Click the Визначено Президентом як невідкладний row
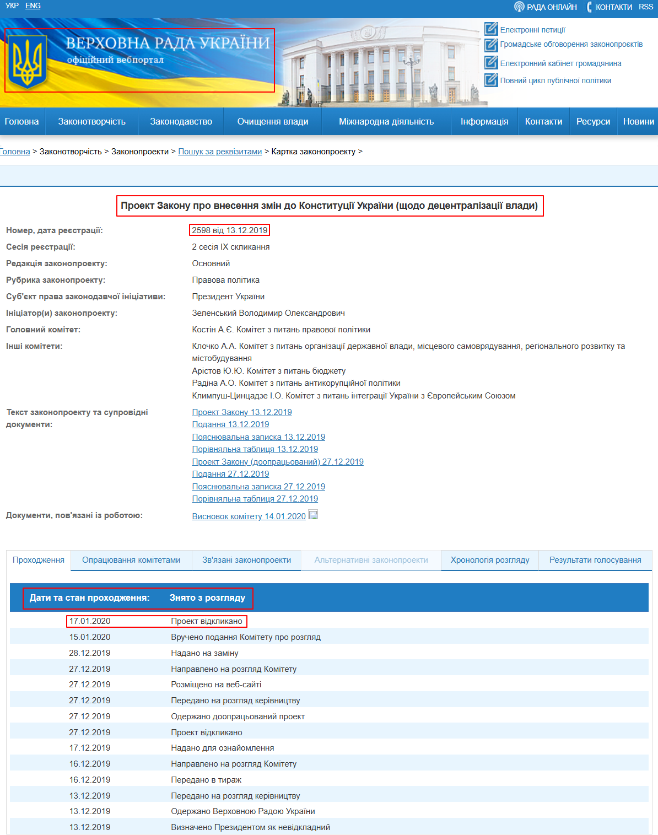 pos(329,827)
